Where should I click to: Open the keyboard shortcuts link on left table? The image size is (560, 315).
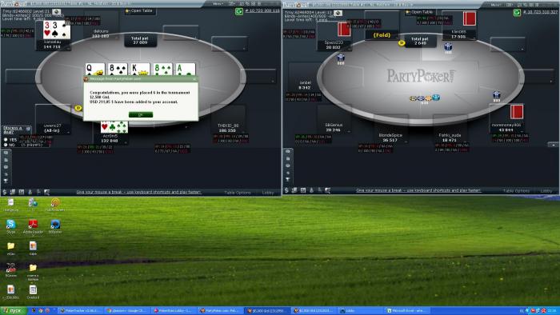(139, 193)
